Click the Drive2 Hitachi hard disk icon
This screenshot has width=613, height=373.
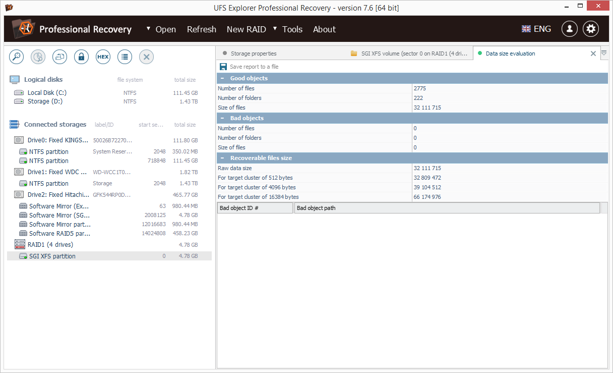pyautogui.click(x=19, y=195)
